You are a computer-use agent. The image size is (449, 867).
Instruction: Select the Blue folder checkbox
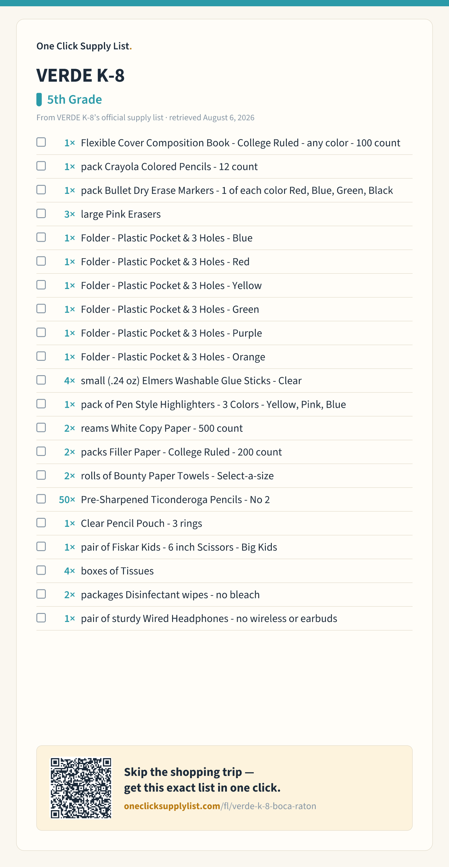pyautogui.click(x=41, y=237)
